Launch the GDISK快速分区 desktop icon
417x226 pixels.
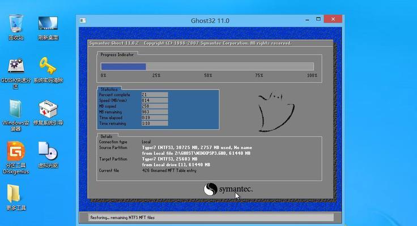pos(16,73)
